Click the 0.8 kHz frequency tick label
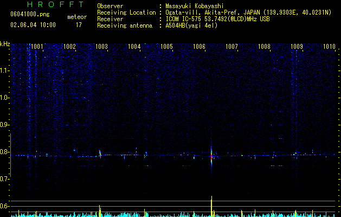Viewport: 341px width, 217px height. (x=5, y=152)
